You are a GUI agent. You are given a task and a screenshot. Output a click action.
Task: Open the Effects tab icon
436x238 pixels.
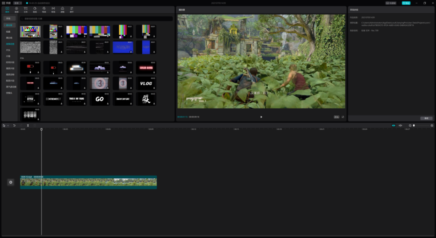pyautogui.click(x=44, y=10)
